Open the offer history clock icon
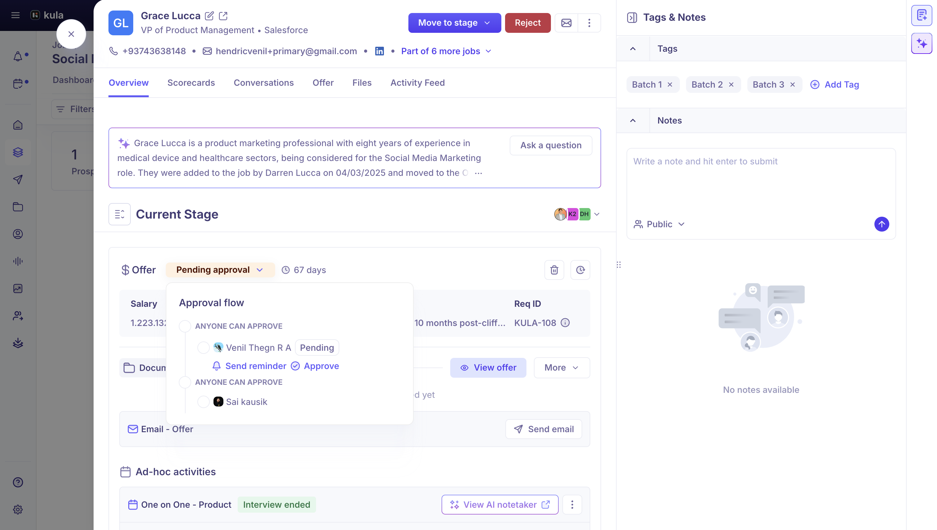This screenshot has width=937, height=530. [580, 270]
